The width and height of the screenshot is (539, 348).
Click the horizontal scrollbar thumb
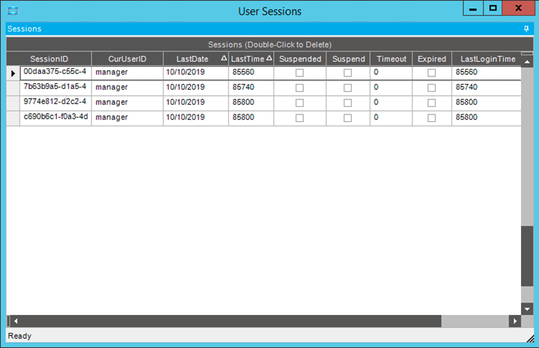[x=231, y=321]
